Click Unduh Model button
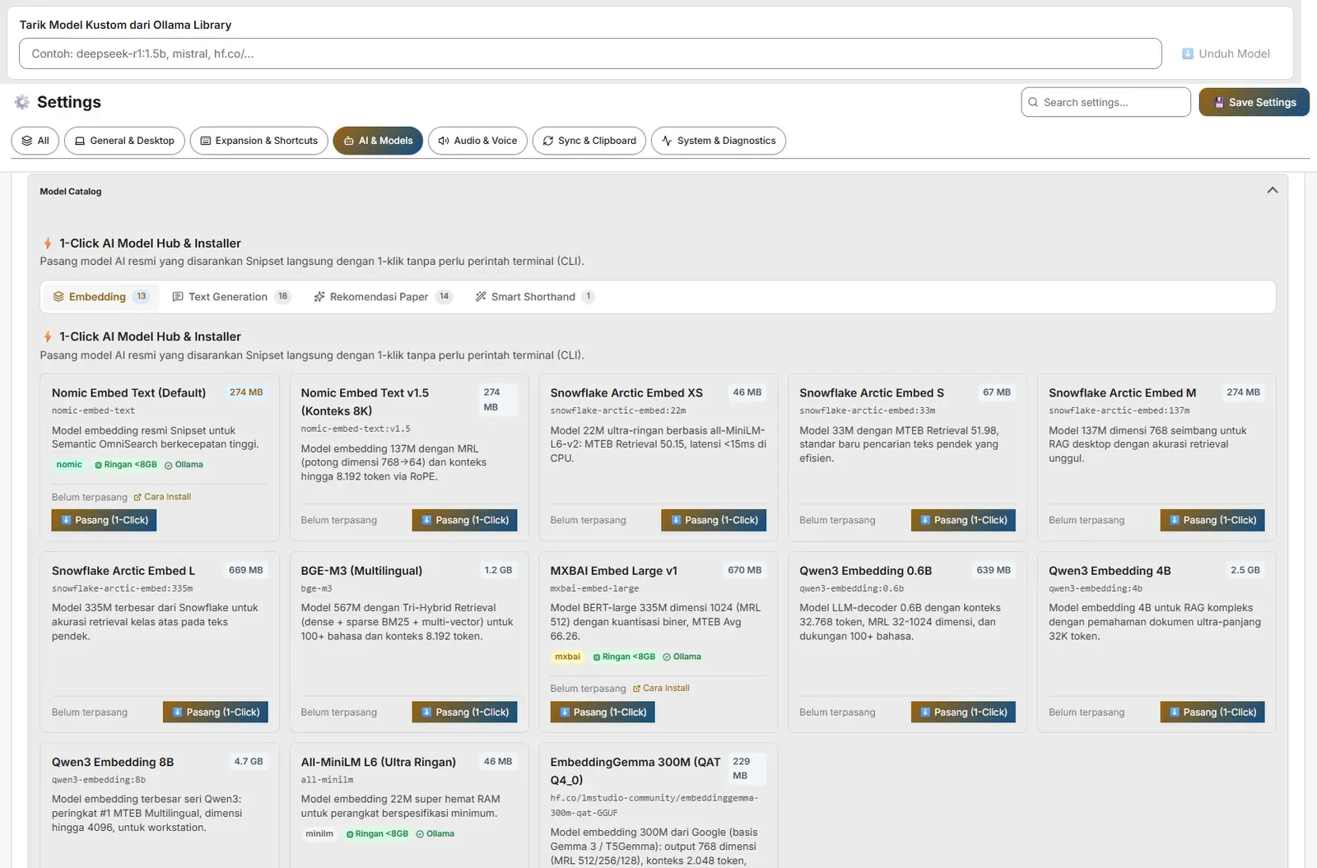 click(x=1226, y=53)
